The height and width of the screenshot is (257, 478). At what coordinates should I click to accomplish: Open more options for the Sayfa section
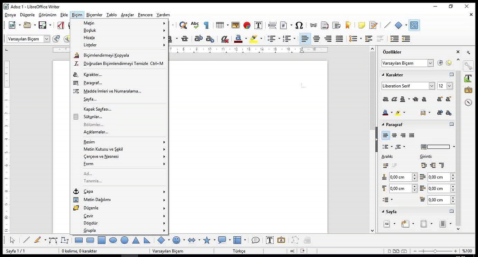[x=452, y=211]
